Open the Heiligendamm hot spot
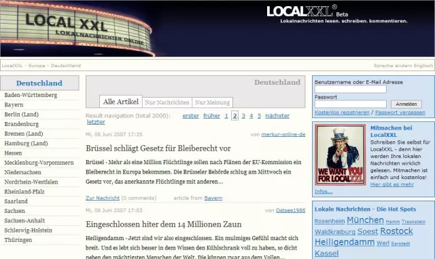 [x=345, y=242]
